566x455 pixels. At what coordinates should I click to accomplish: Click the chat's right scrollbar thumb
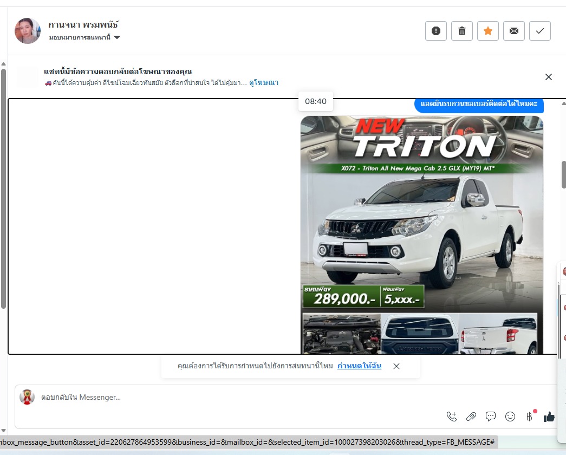pyautogui.click(x=563, y=174)
